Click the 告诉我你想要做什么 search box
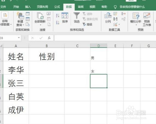 132,7
